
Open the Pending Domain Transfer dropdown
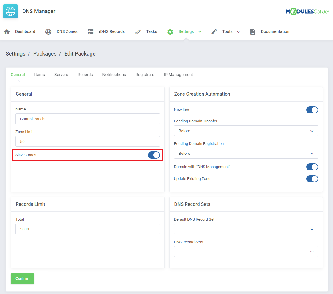pos(246,131)
